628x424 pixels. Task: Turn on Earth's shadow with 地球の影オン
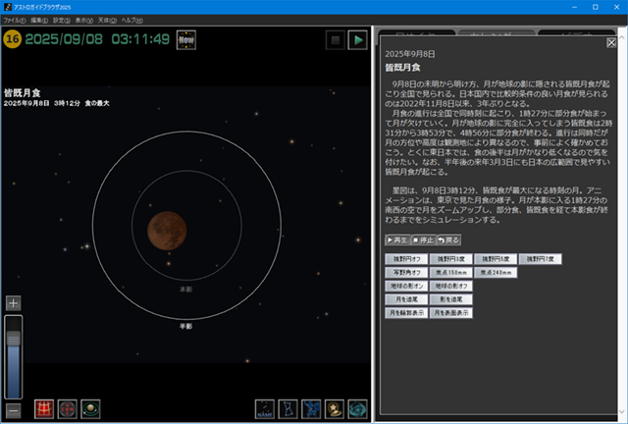tap(405, 285)
